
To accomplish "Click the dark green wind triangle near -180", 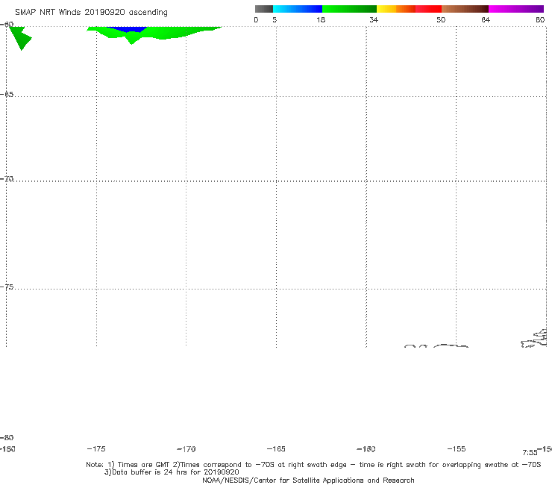I will tap(20, 37).
